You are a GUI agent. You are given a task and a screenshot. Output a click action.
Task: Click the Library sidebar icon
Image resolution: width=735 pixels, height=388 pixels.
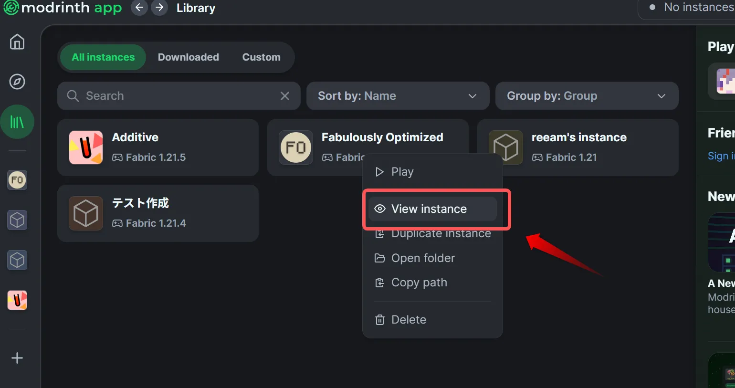(17, 122)
